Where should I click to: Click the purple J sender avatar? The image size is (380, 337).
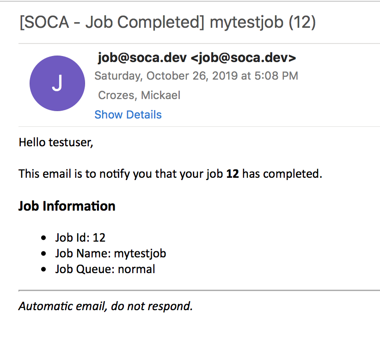(57, 83)
